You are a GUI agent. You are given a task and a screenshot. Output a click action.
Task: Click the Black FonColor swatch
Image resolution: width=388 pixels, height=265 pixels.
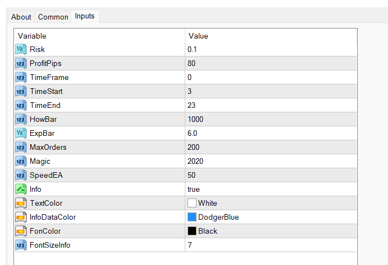pos(192,231)
